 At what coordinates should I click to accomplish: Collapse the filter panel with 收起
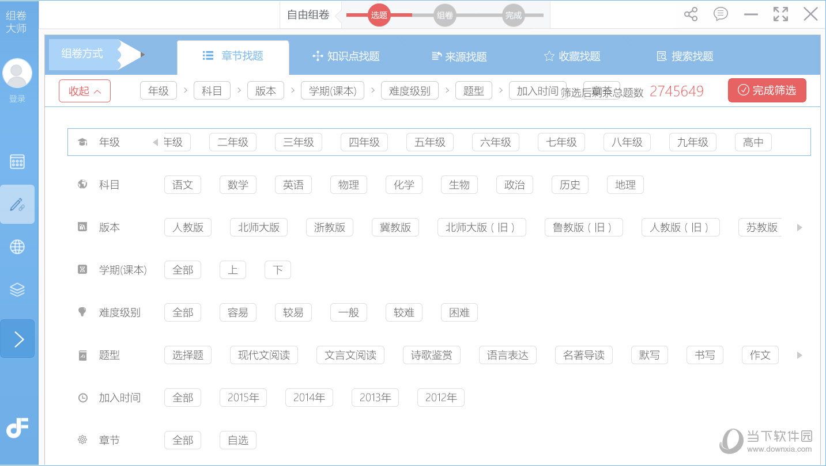coord(85,91)
